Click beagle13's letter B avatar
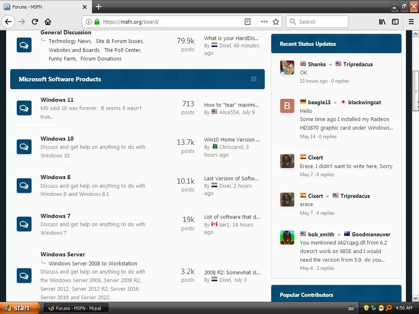Viewport: 419px width, 314px height. click(287, 106)
